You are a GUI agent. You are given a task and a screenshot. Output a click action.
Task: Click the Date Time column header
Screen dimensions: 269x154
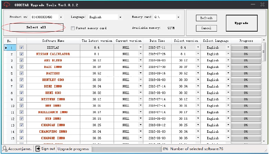(x=157, y=41)
